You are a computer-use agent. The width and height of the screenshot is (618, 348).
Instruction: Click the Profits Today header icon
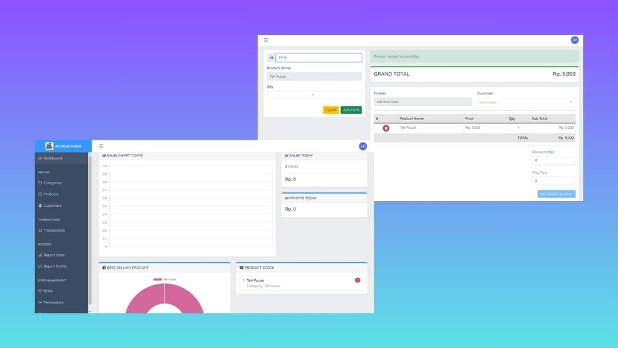click(x=287, y=198)
